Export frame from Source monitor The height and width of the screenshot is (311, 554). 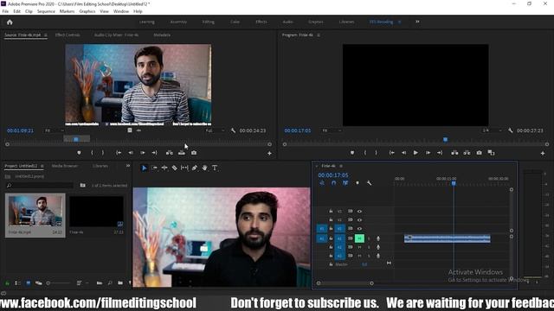tap(194, 153)
